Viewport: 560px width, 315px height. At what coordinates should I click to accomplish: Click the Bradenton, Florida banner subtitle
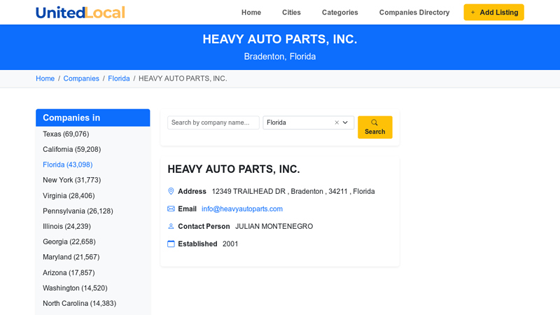280,57
